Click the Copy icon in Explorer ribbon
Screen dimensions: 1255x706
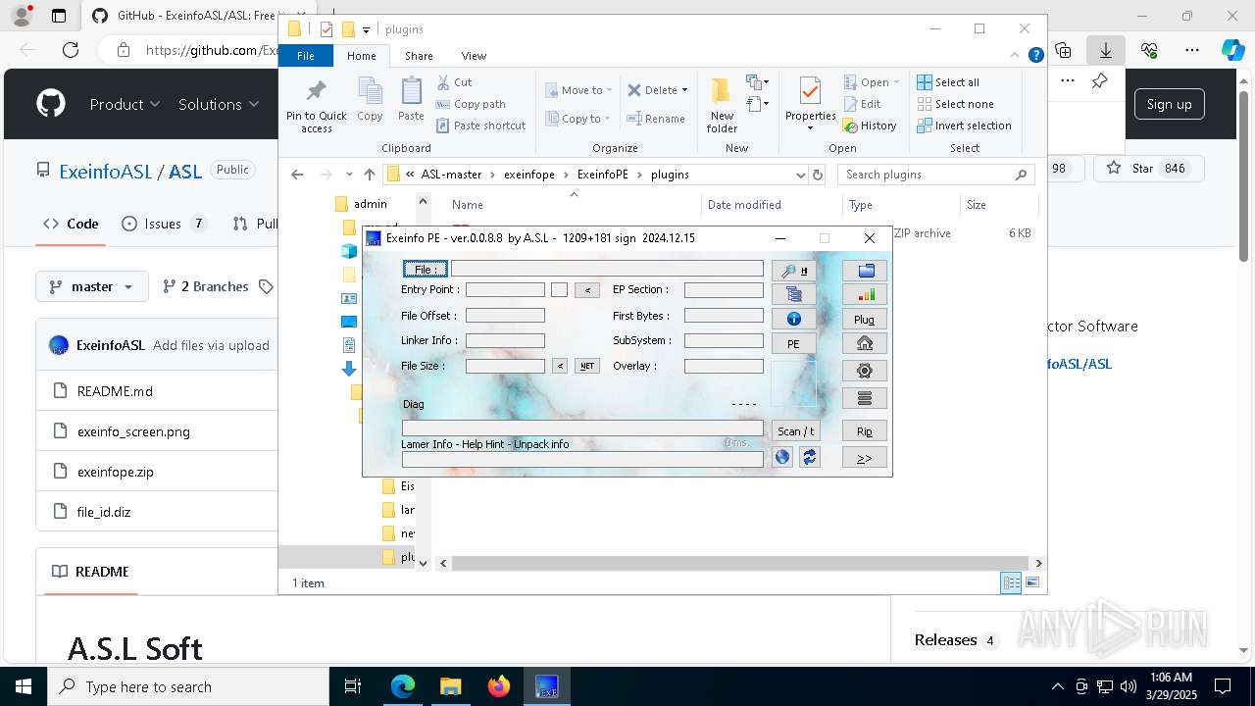coord(370,100)
